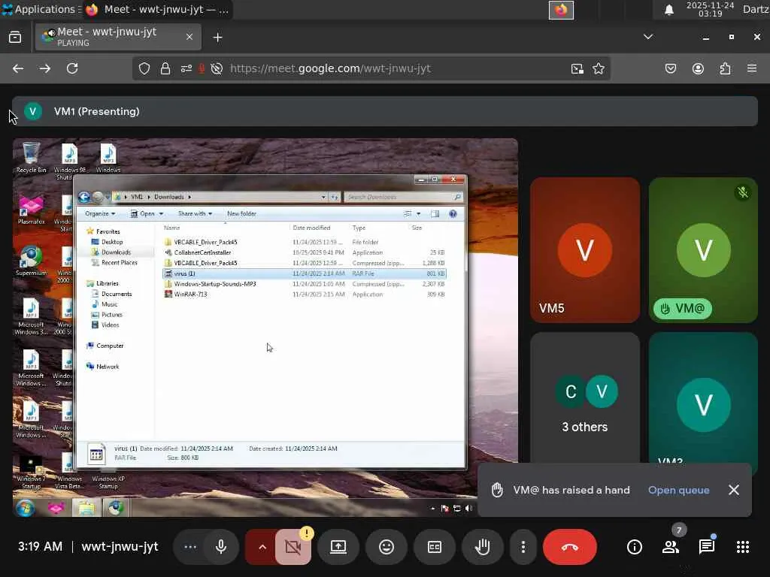Click the notification bell in the panel
Screen dimensions: 770x577
[x=668, y=10]
